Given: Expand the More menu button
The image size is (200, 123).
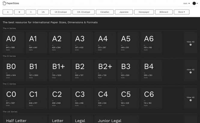Looking at the screenshot, I should [x=181, y=12].
